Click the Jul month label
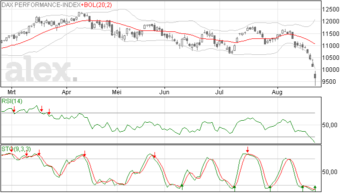The image size is (345, 193). point(219,92)
